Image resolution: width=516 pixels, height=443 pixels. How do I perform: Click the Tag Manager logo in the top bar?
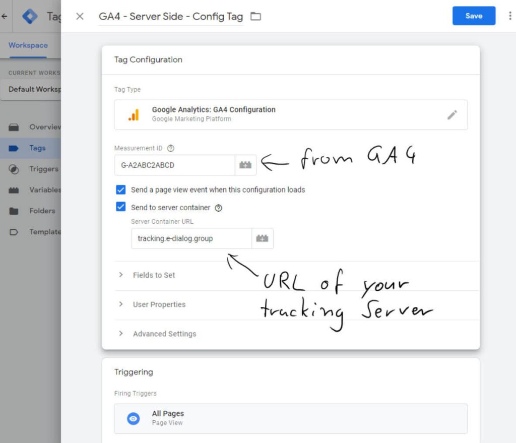(x=30, y=16)
